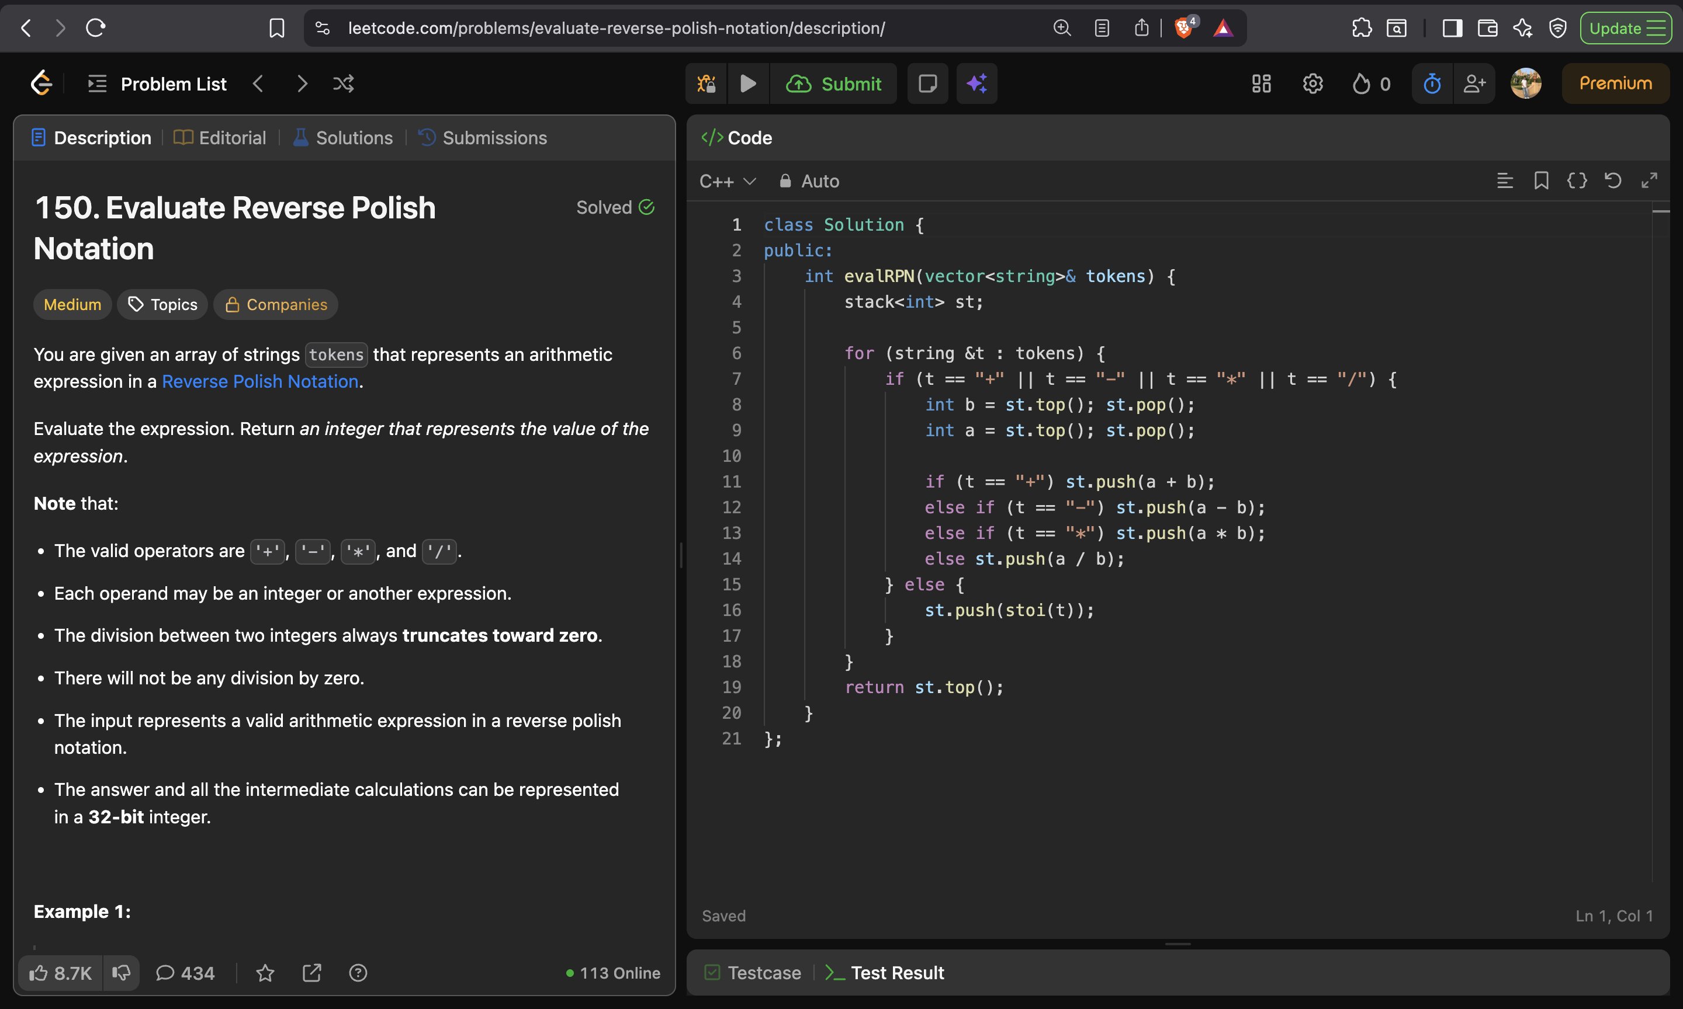
Task: Pick a random problem via shuffle icon
Action: pyautogui.click(x=343, y=83)
